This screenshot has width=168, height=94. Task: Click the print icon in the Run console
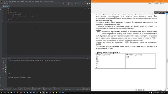coord(6,70)
